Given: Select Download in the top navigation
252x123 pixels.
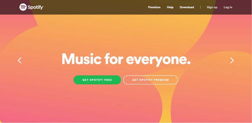Looking at the screenshot, I should [187, 7].
